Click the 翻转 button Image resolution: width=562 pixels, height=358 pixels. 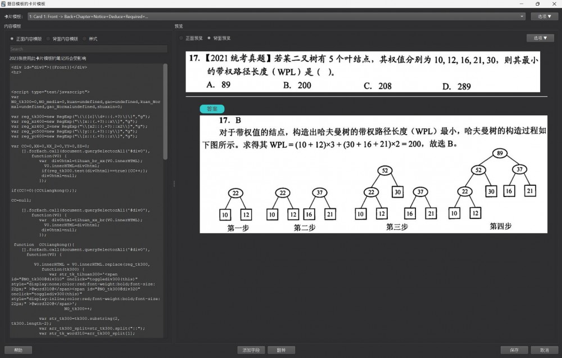click(x=282, y=350)
